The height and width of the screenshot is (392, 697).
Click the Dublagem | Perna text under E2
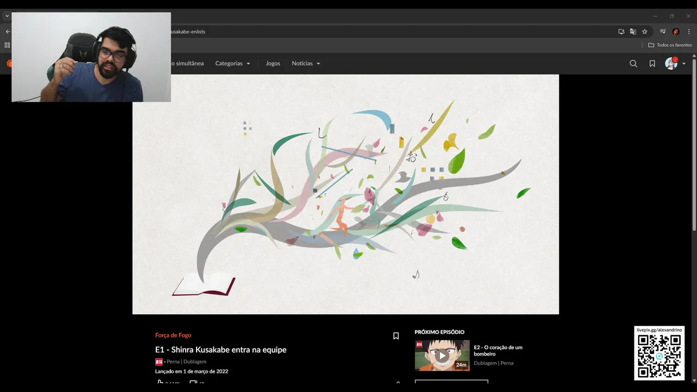coord(493,363)
